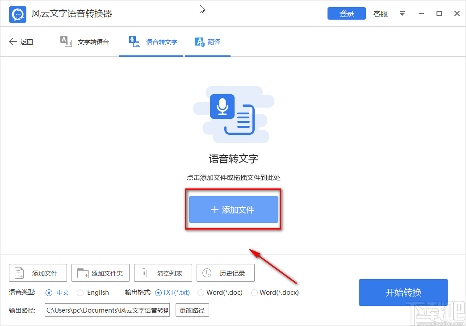Image resolution: width=466 pixels, height=326 pixels.
Task: Select the 中文 language radio button
Action: click(49, 293)
